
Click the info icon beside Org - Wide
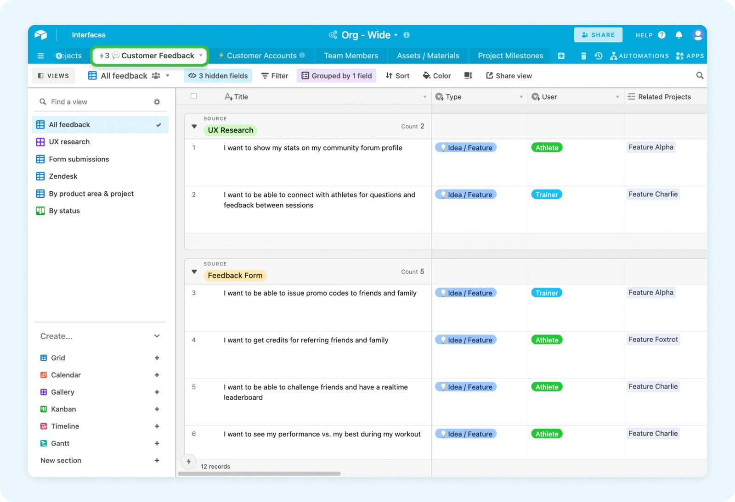click(x=407, y=35)
